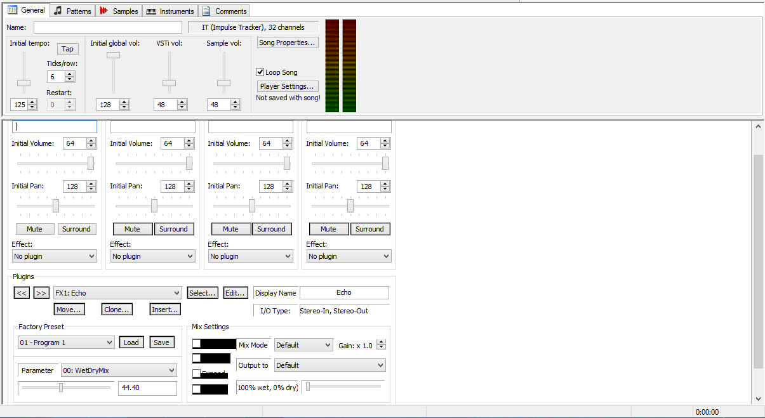This screenshot has width=765, height=418.
Task: Toggle the Loop Song checkbox
Action: coord(260,72)
